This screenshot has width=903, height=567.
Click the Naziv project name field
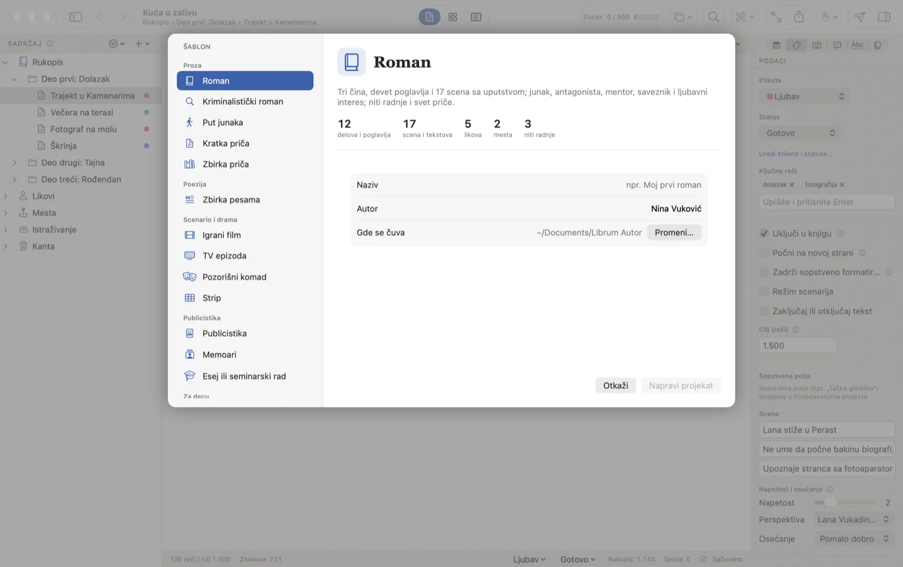529,185
